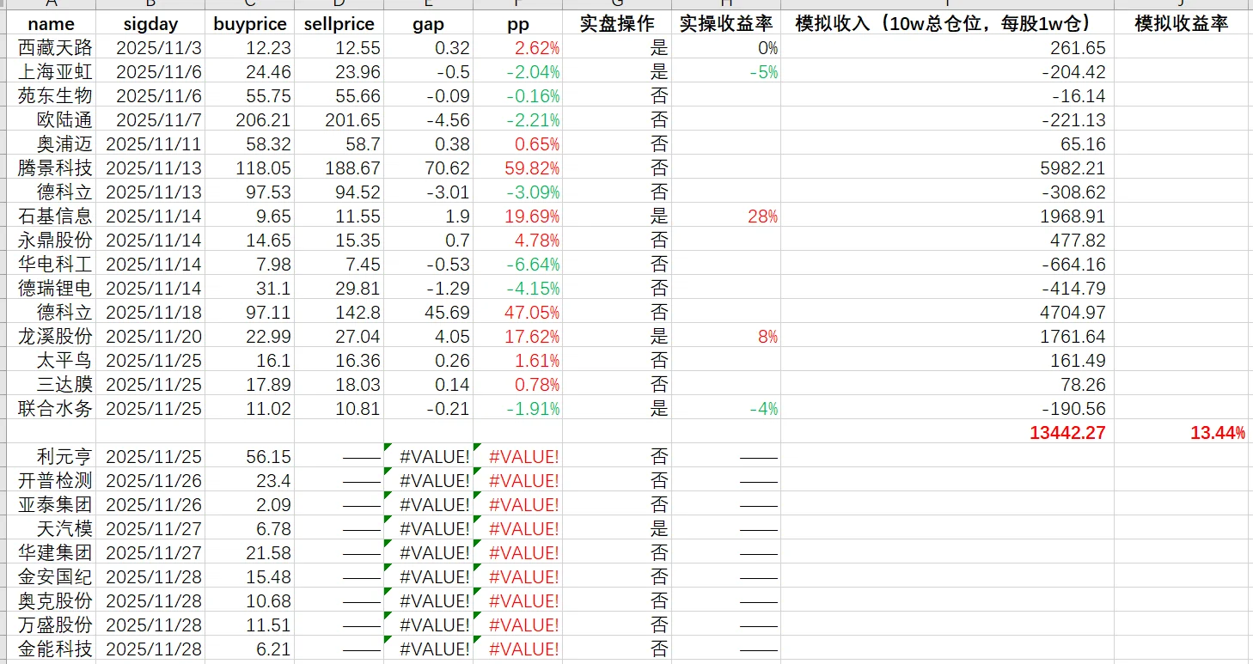
Task: Select the pp cell -6.64%
Action: (x=518, y=264)
